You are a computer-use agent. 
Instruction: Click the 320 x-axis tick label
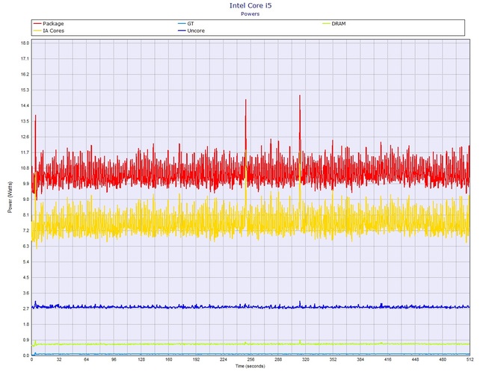coord(305,359)
